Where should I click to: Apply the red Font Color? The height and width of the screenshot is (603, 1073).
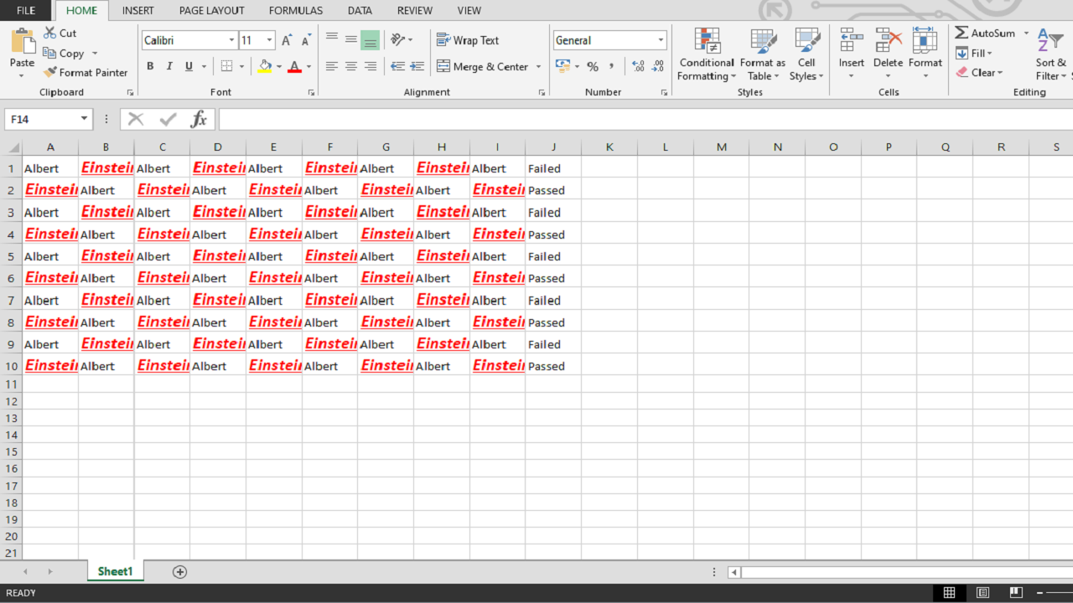[294, 66]
